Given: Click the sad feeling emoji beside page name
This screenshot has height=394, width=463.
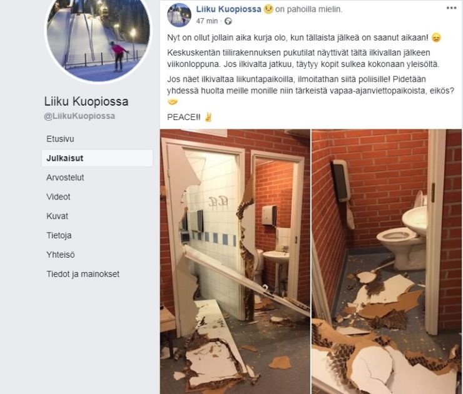Looking at the screenshot, I should coord(268,9).
